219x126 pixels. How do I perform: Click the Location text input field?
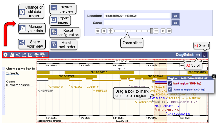(137, 15)
